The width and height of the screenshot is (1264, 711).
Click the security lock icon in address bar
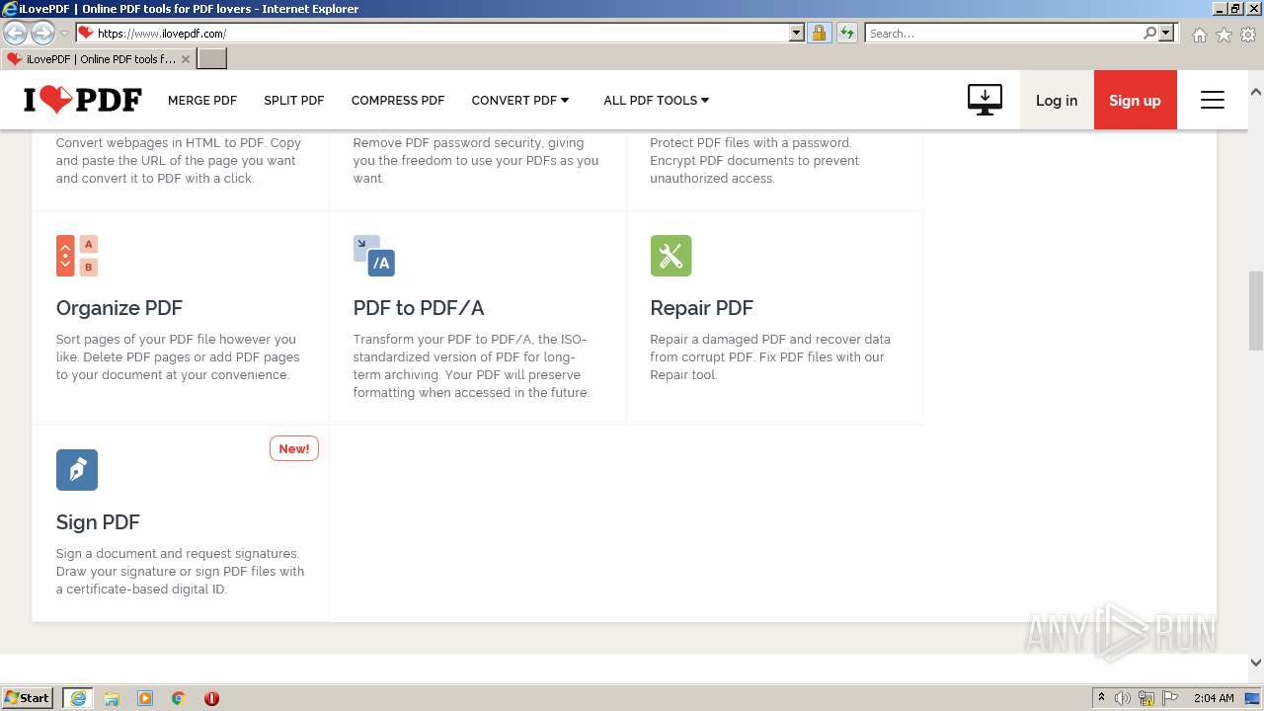pyautogui.click(x=819, y=33)
